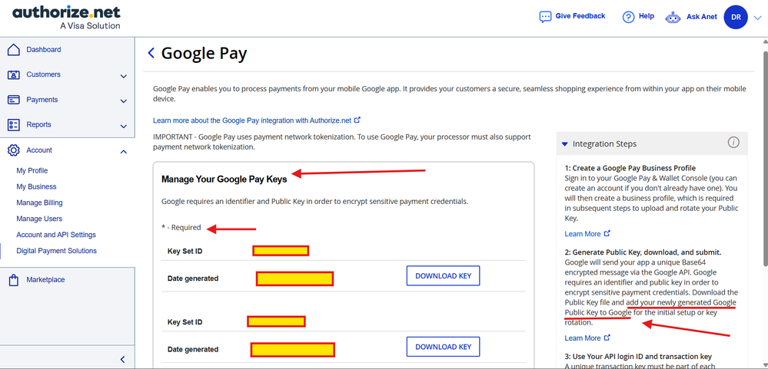Click the Payments card icon
The height and width of the screenshot is (369, 768).
pos(14,100)
